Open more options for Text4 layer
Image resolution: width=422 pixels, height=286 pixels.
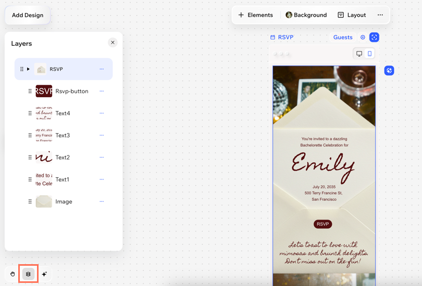click(102, 113)
